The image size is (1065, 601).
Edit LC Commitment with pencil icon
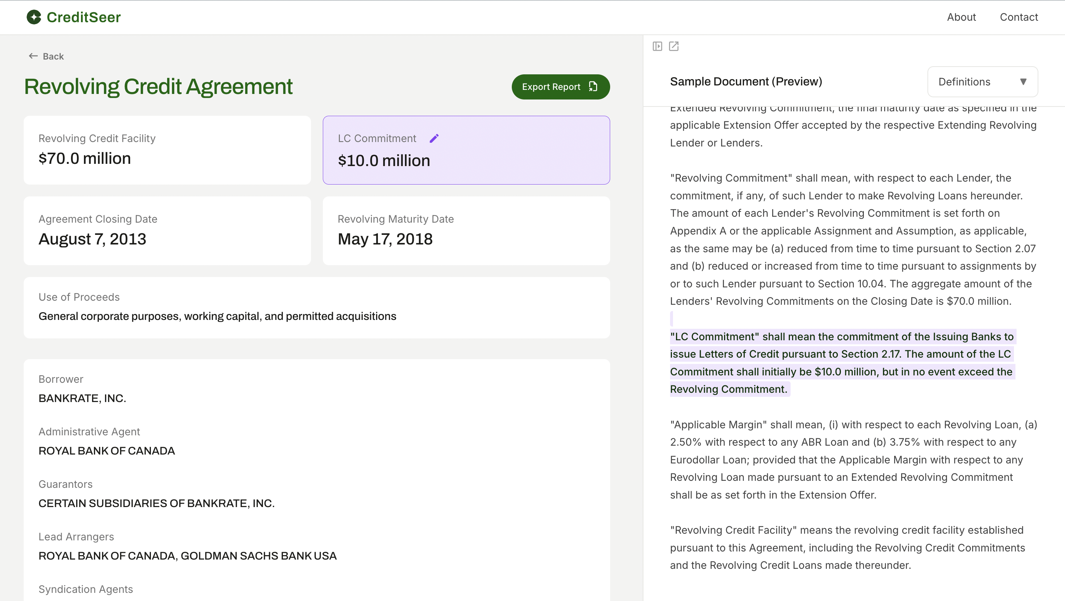pyautogui.click(x=434, y=138)
